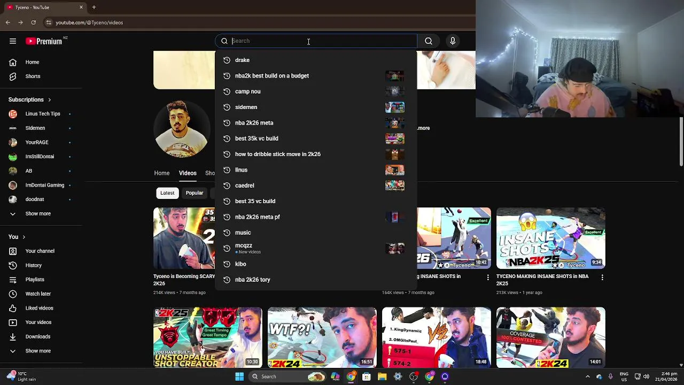Screen dimensions: 684x385
Task: Select 'camp nou' suggestion
Action: pos(316,91)
